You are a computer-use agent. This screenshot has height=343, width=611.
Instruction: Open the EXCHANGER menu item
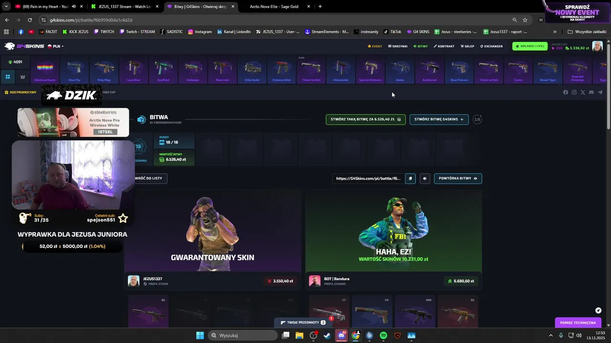[x=491, y=46]
